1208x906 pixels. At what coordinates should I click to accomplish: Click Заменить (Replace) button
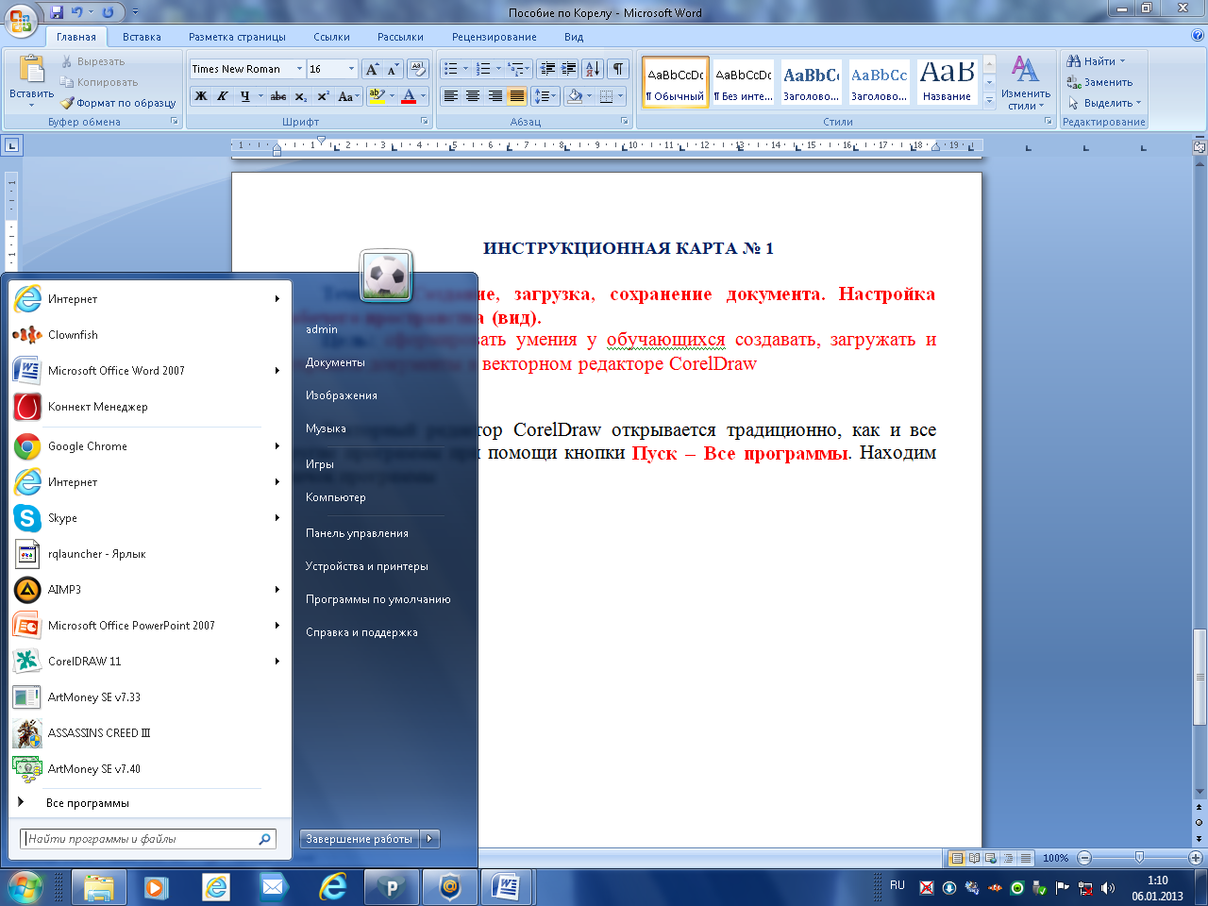tap(1099, 82)
